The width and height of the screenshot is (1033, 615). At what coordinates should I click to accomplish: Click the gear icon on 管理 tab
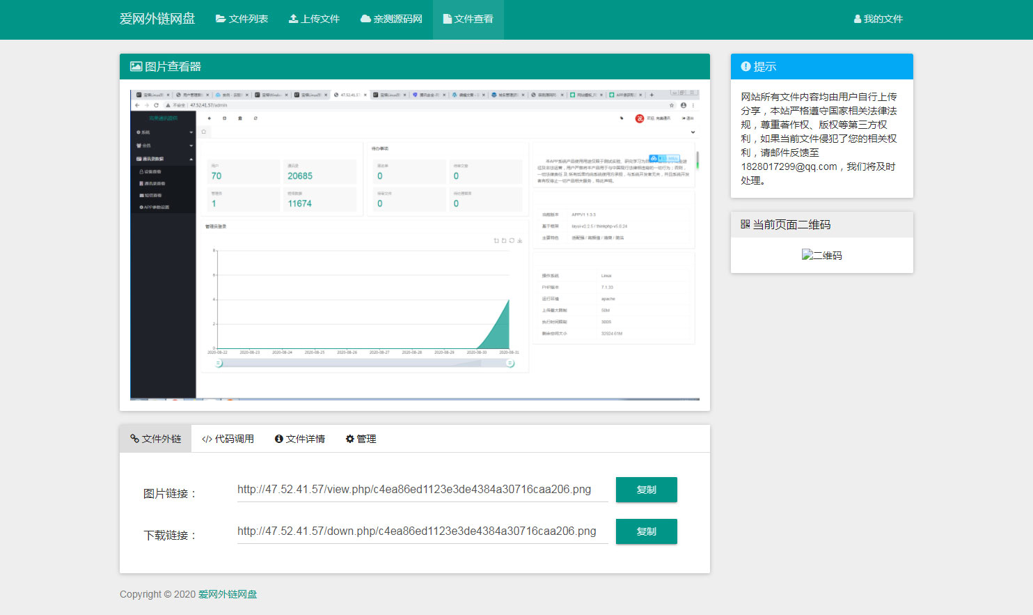click(x=349, y=439)
